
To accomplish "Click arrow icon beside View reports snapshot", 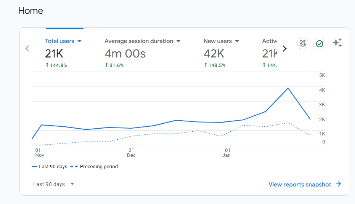I will (x=338, y=184).
